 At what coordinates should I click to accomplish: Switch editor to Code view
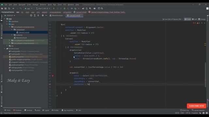(187, 19)
